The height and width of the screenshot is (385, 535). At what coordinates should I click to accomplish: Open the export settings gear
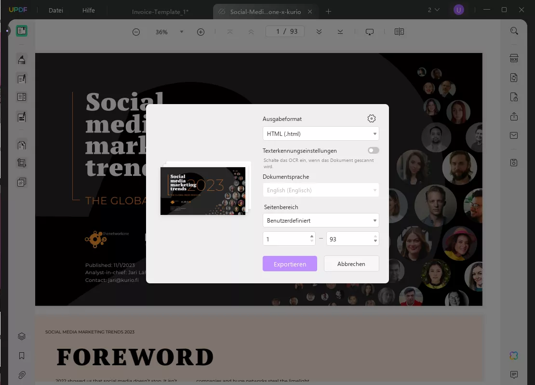372,119
